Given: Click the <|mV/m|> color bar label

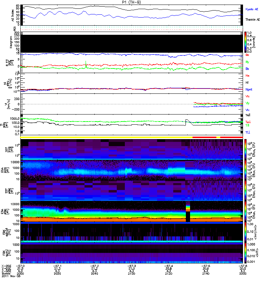Looking at the screenshot, I should [x=256, y=233].
